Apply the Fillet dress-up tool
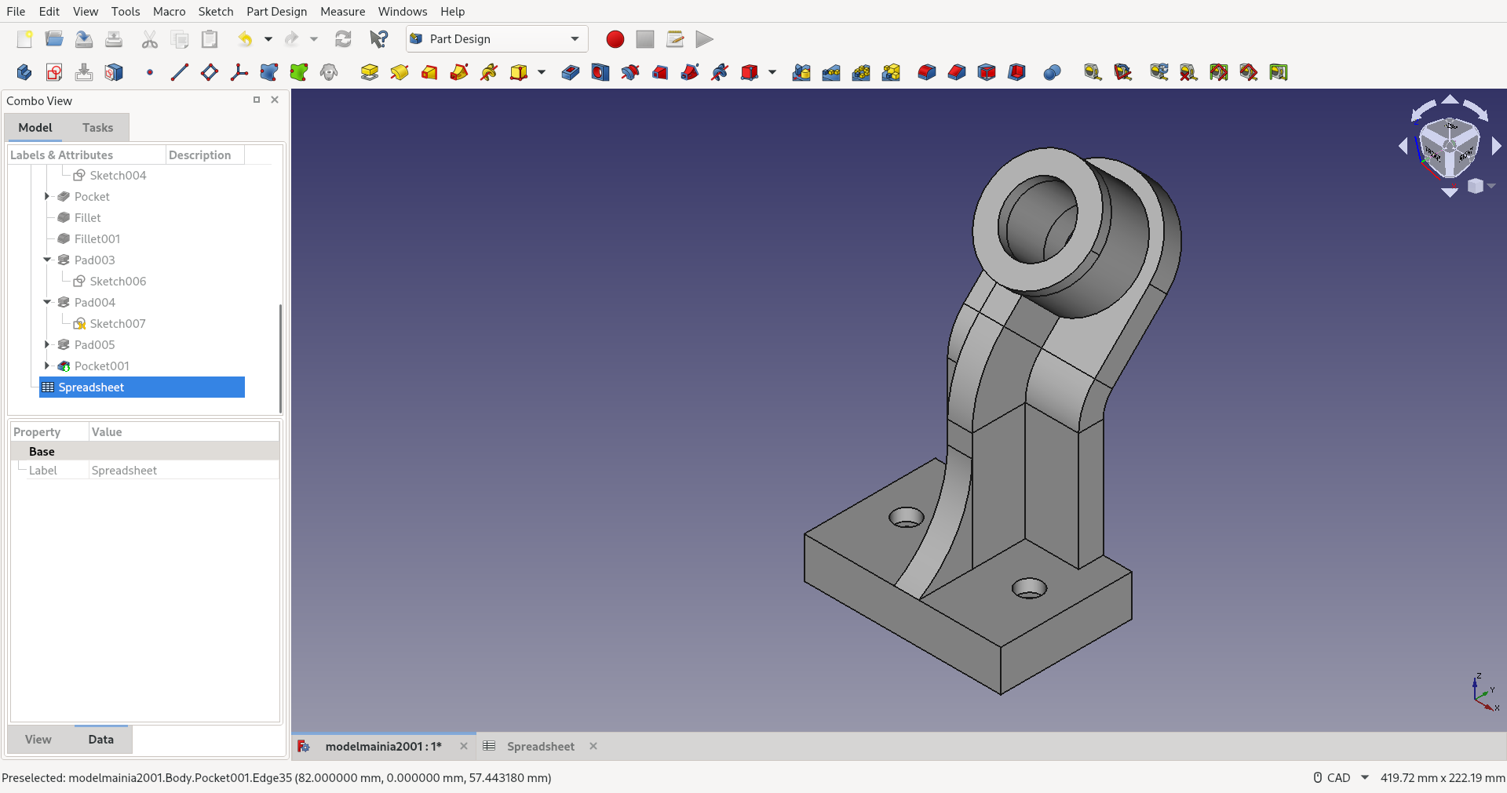 pos(927,72)
